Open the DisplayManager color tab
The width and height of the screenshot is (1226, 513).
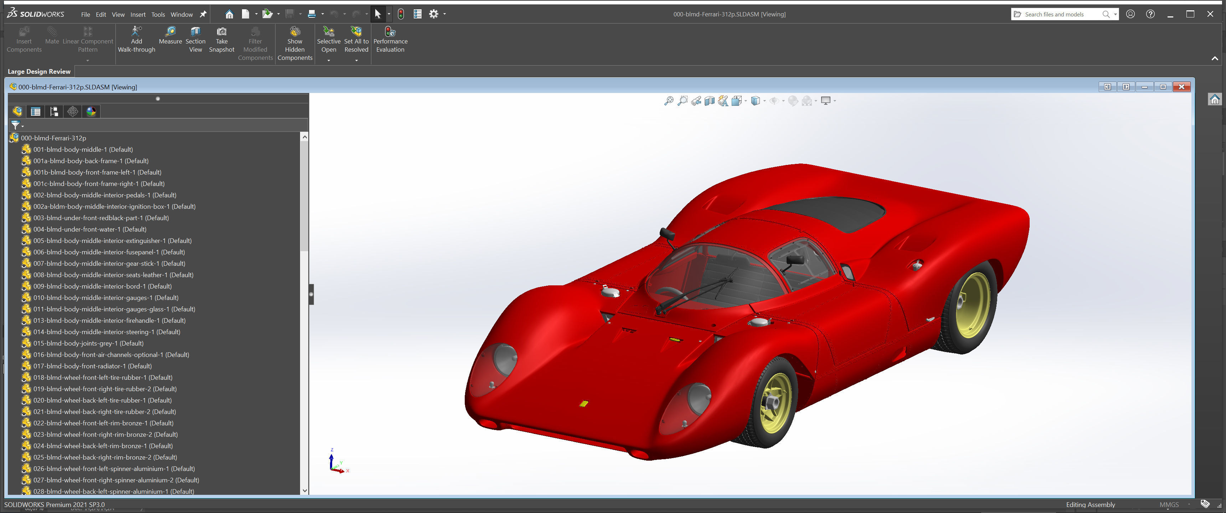tap(91, 112)
